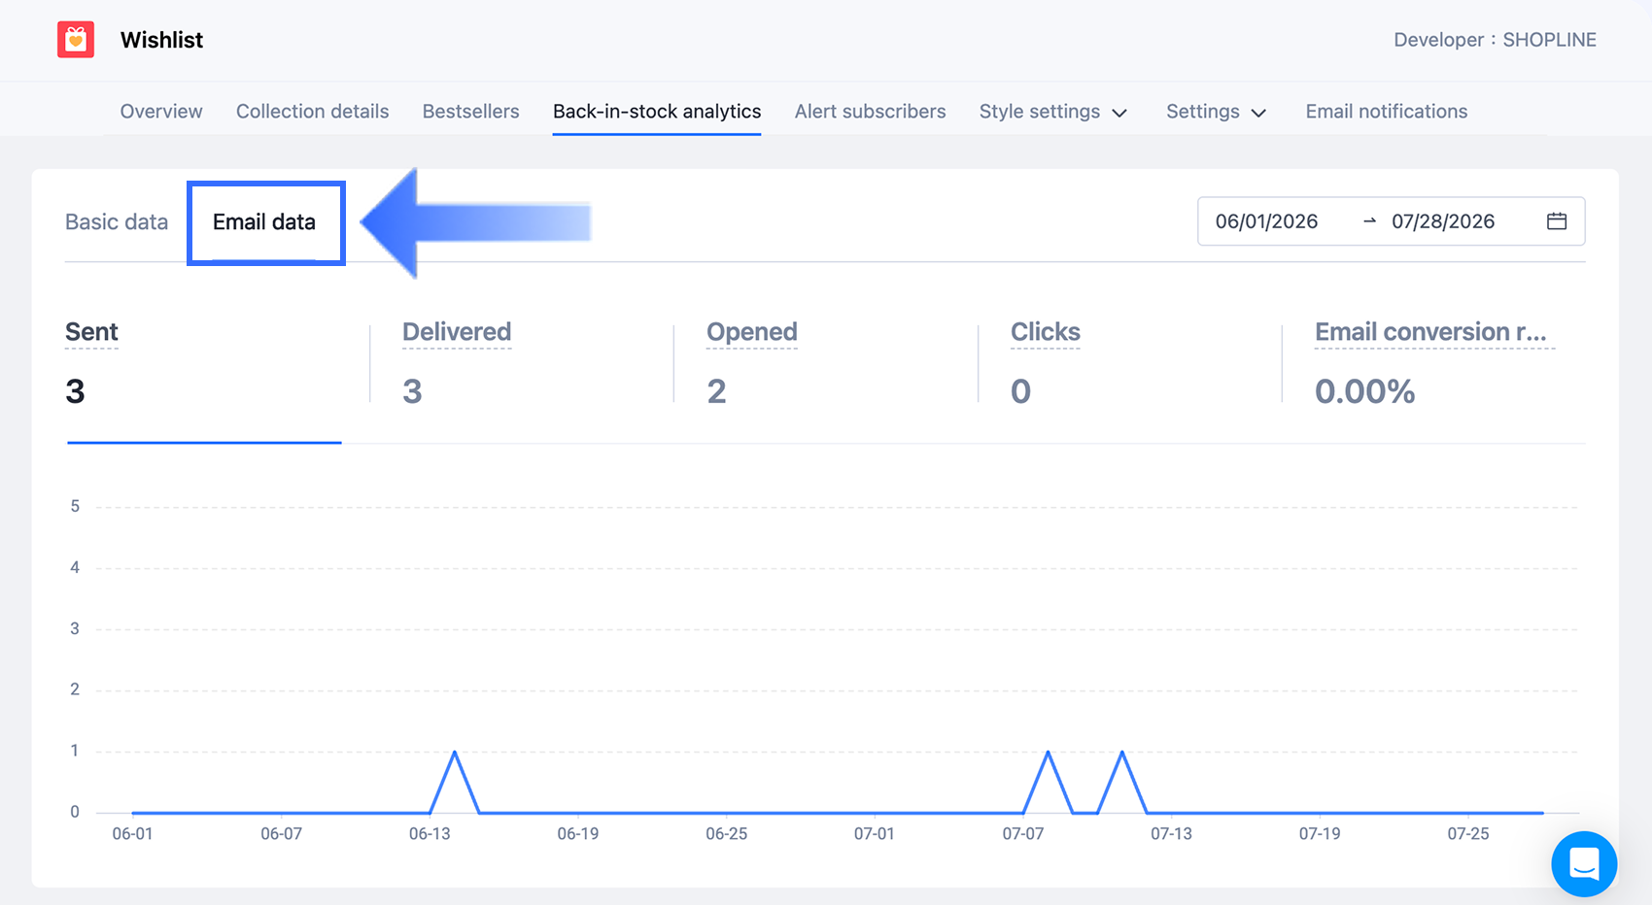Select the Back-in-stock analytics tab
The height and width of the screenshot is (905, 1652).
[657, 112]
